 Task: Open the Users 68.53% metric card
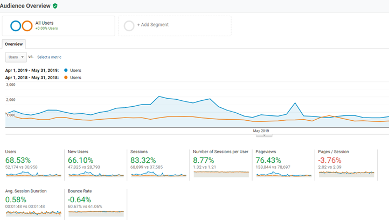pos(18,160)
